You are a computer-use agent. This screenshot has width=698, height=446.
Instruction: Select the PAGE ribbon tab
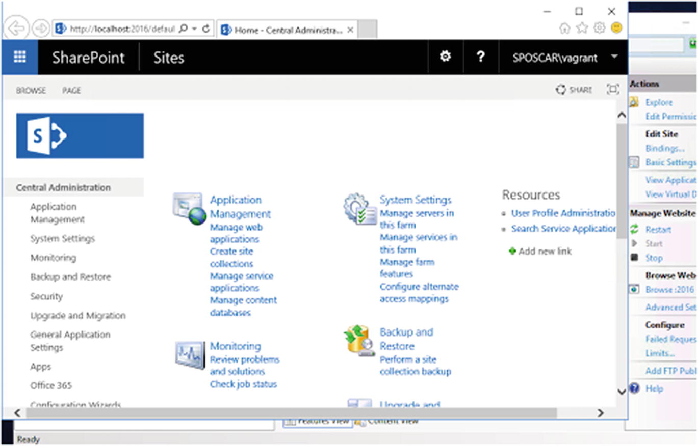click(x=71, y=90)
